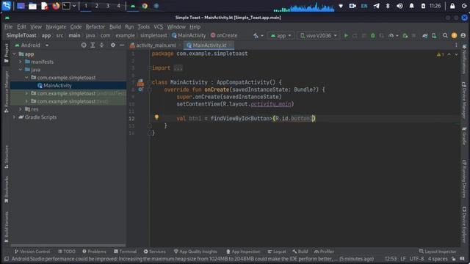
Task: Open the Problems tool window
Action: point(94,252)
